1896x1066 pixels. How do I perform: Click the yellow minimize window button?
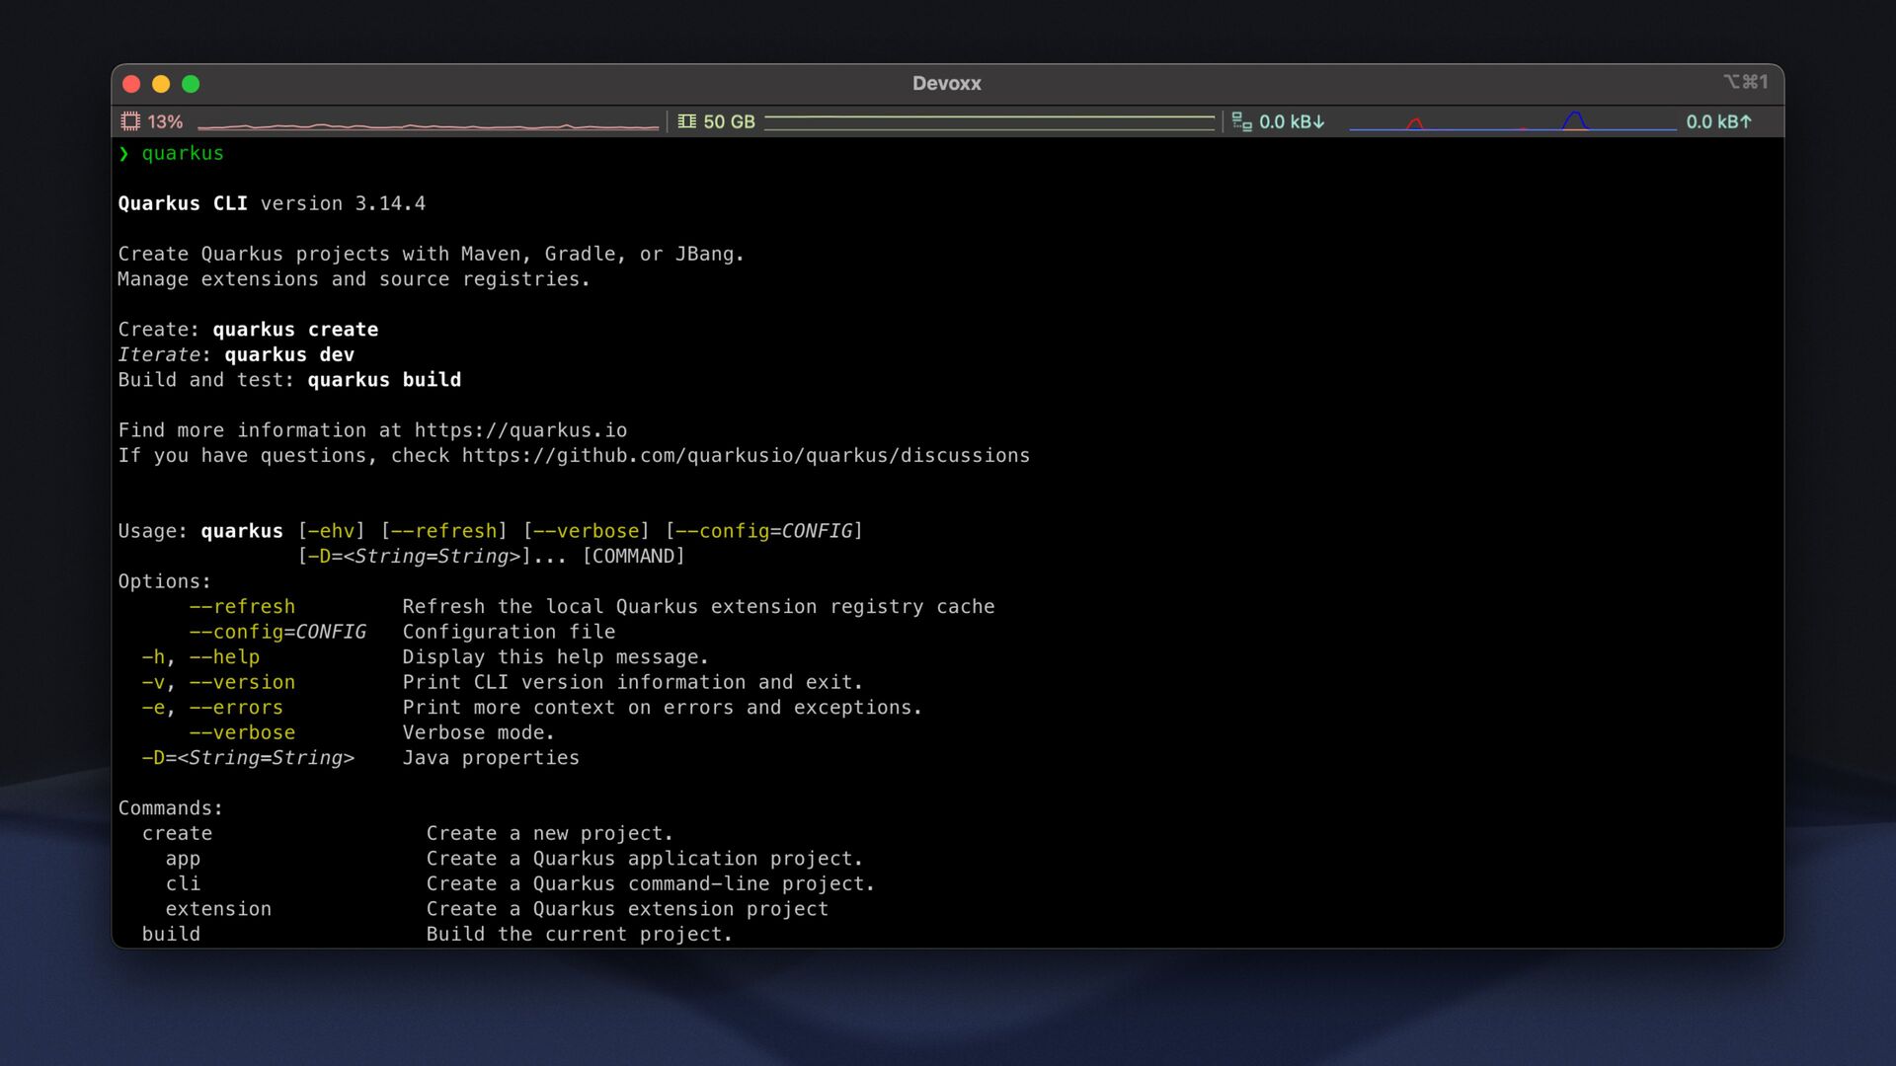tap(161, 84)
